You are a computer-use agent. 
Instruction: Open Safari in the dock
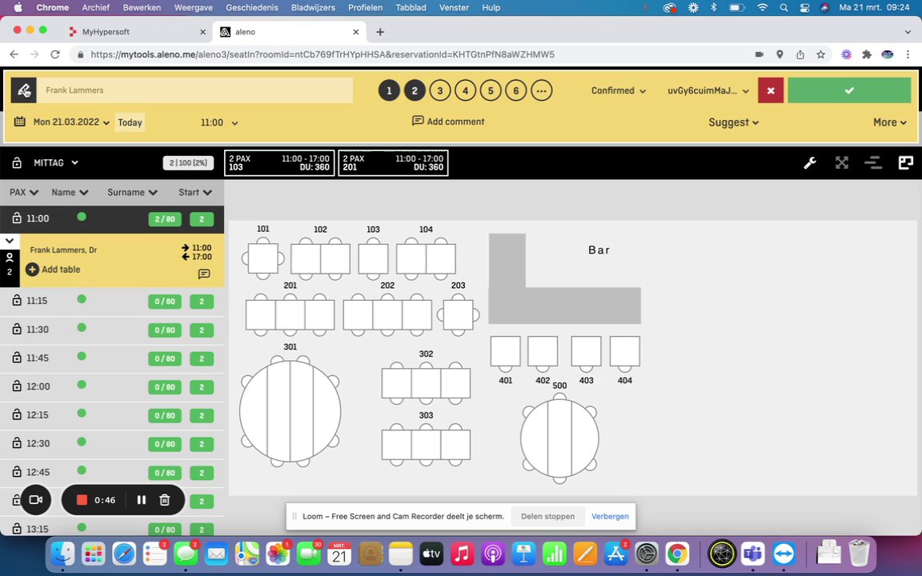coord(124,554)
